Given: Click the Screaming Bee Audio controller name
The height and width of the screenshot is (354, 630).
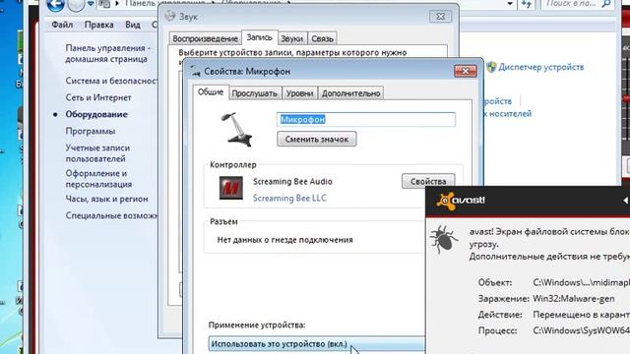Looking at the screenshot, I should point(292,181).
